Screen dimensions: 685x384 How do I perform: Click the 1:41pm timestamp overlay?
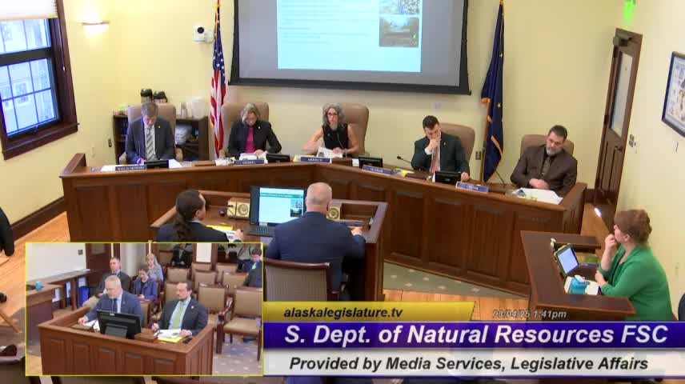(x=530, y=314)
